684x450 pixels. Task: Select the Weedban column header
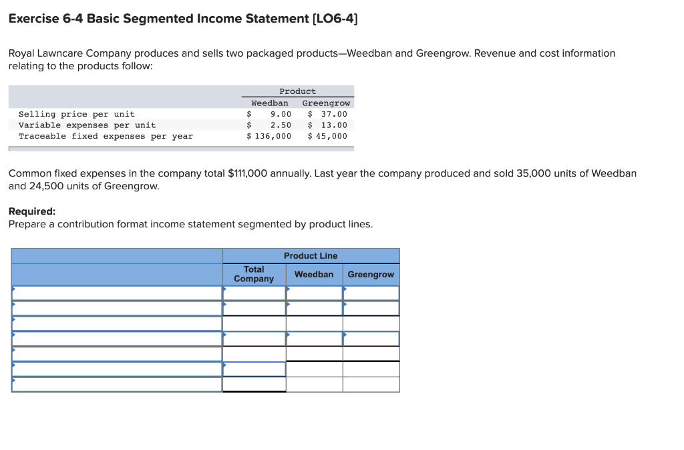[314, 274]
